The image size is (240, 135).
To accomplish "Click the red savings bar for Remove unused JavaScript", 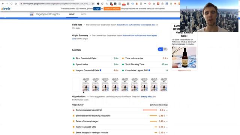I will point(150,110).
